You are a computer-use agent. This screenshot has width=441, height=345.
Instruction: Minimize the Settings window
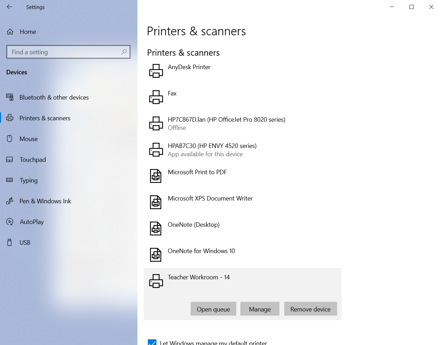point(392,7)
